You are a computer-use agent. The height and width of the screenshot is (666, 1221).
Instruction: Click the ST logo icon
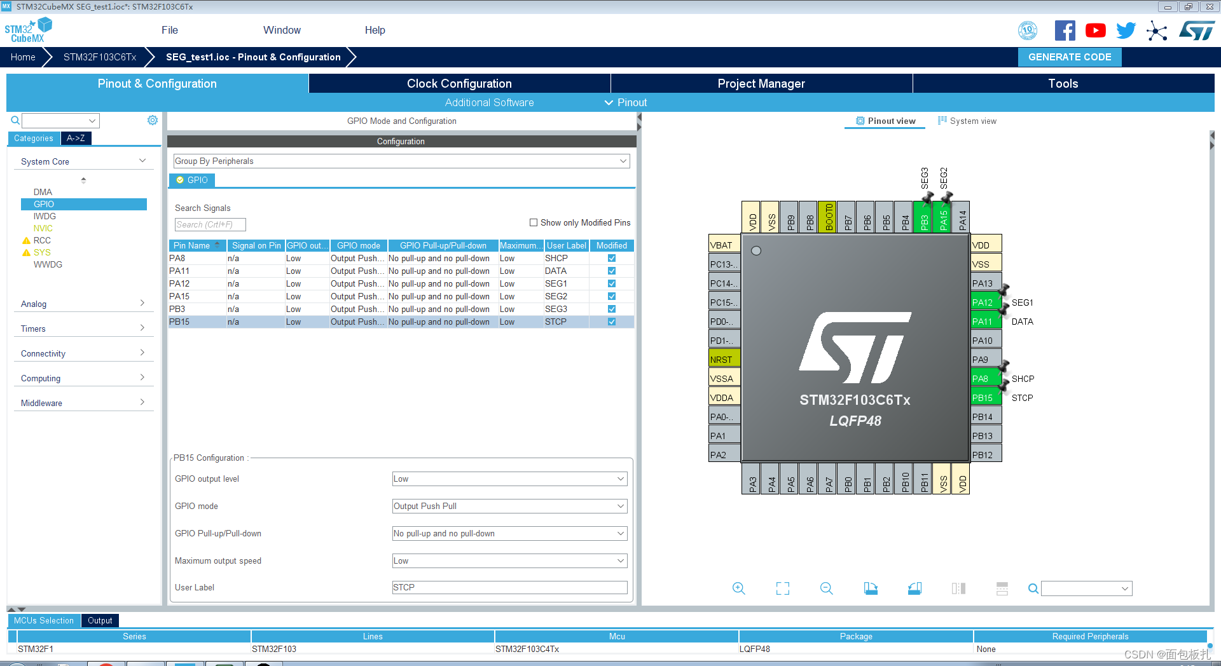[x=1197, y=31]
